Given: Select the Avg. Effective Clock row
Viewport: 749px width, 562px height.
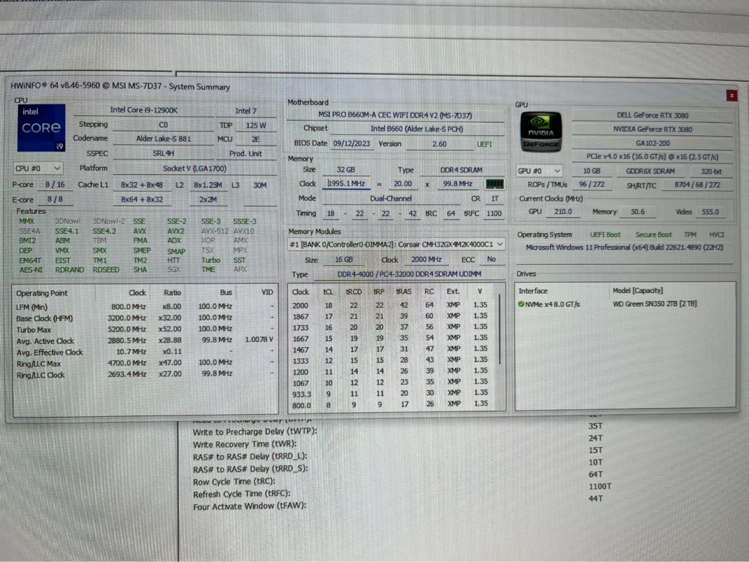Looking at the screenshot, I should point(145,352).
